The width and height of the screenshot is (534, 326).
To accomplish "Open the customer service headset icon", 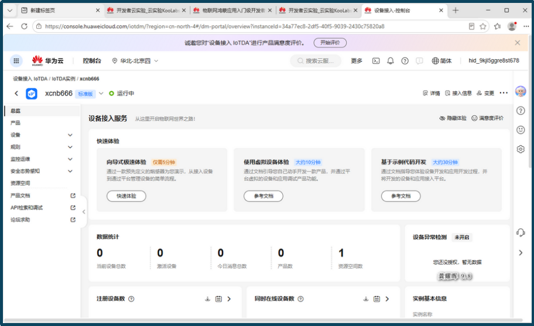I will 521,232.
